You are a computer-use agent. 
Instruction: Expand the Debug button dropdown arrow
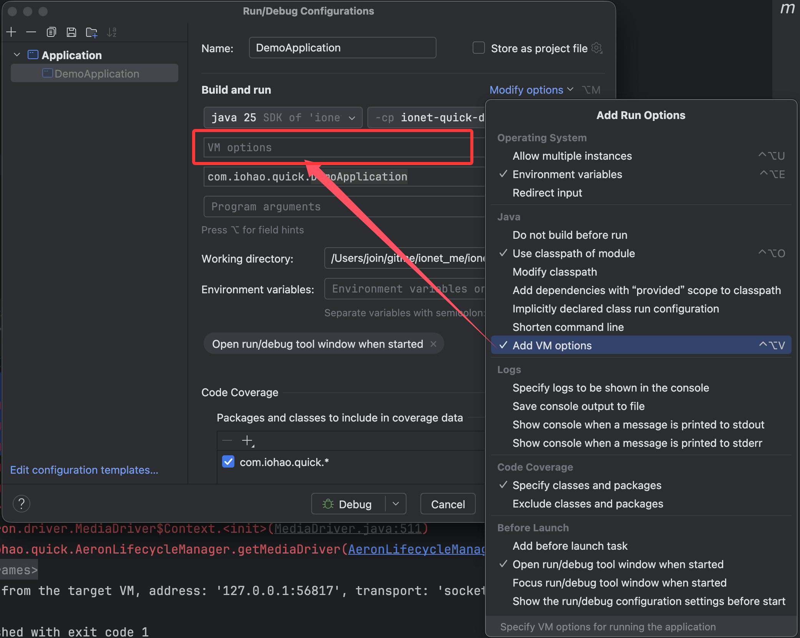(x=396, y=504)
